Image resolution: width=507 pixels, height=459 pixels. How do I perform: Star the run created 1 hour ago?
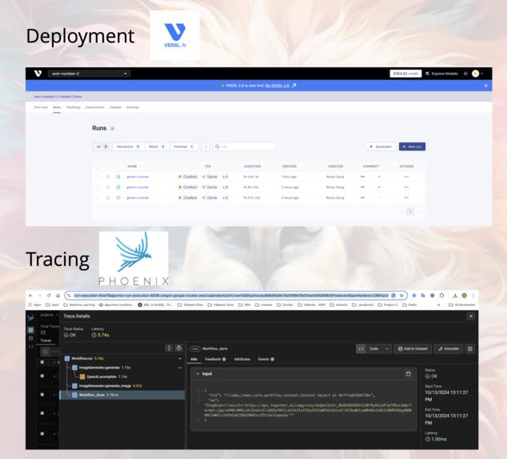pos(108,177)
